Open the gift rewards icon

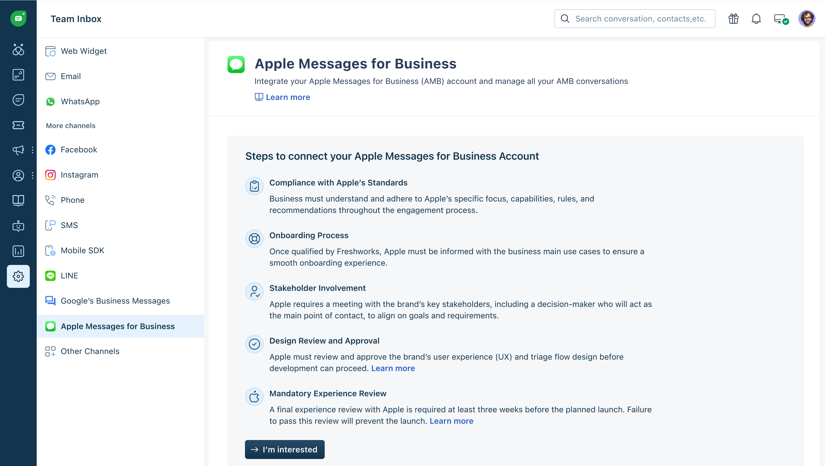[x=733, y=19]
